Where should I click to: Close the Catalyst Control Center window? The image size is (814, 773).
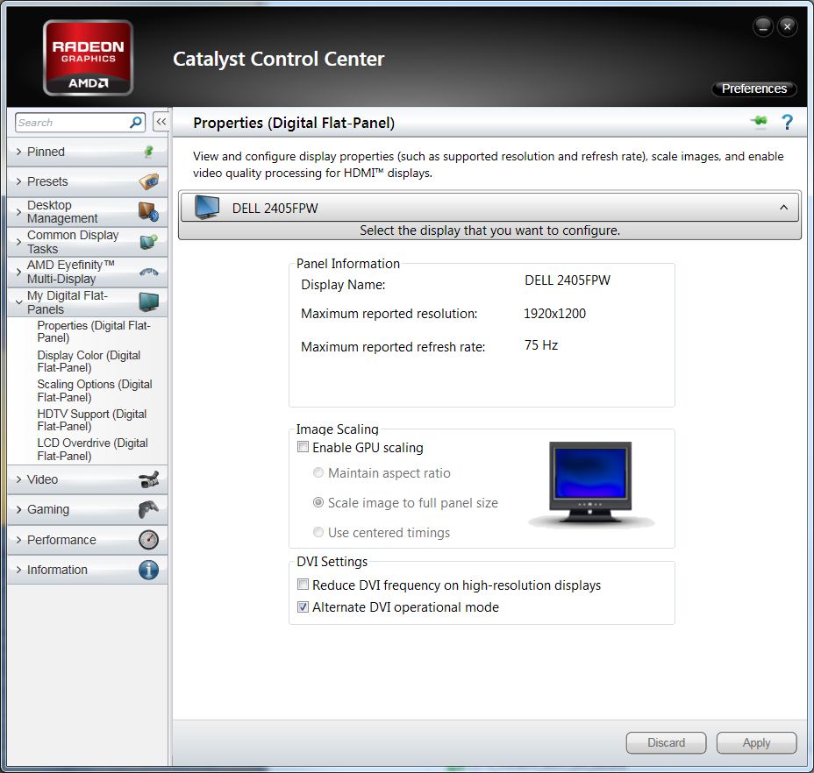coord(787,26)
